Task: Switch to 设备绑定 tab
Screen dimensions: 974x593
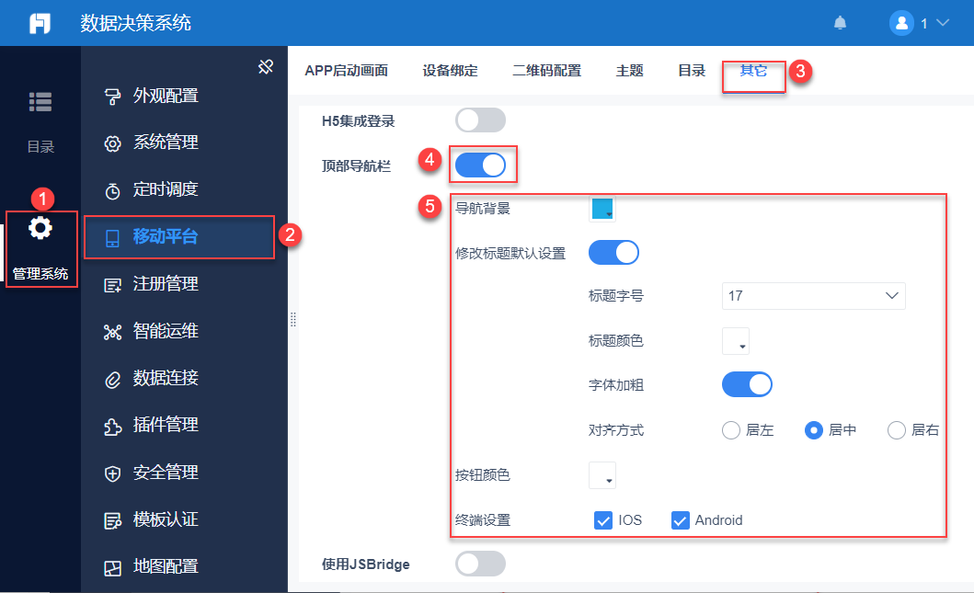Action: (451, 71)
